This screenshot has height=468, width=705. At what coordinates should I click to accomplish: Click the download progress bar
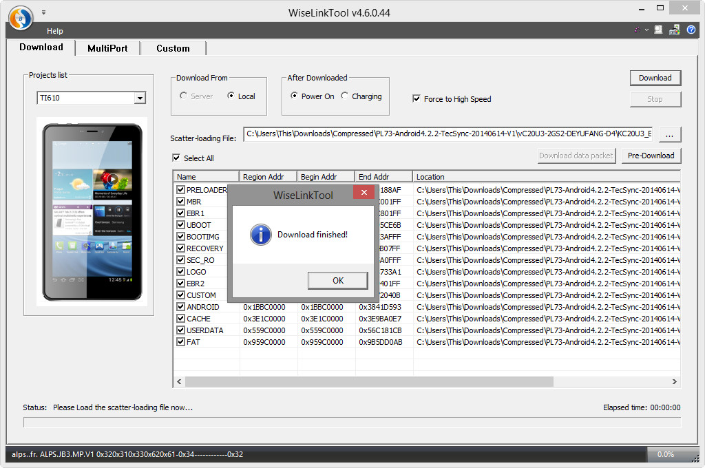coord(352,423)
